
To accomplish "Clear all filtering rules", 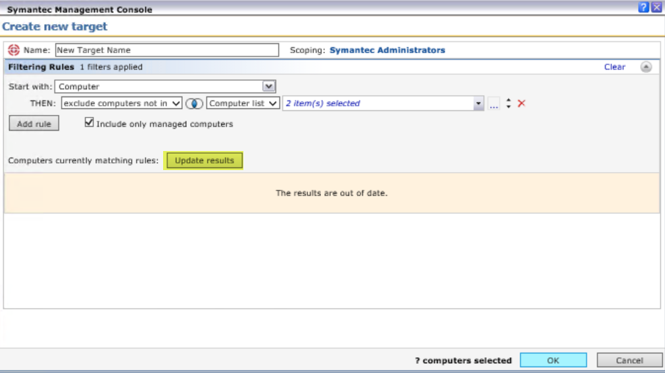I will 614,67.
